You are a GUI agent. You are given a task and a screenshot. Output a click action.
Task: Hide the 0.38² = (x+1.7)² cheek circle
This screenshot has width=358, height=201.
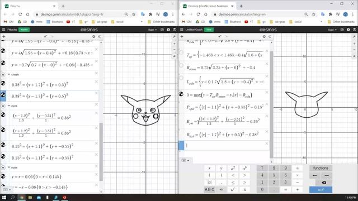pos(3,83)
